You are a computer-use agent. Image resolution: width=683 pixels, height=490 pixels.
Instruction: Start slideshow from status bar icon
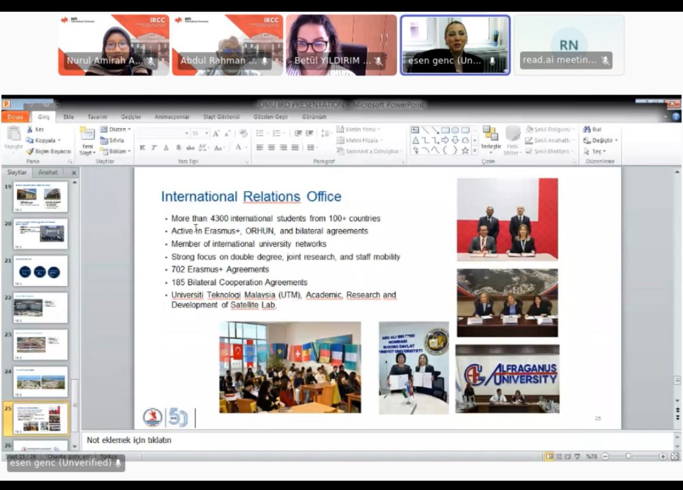pyautogui.click(x=577, y=456)
